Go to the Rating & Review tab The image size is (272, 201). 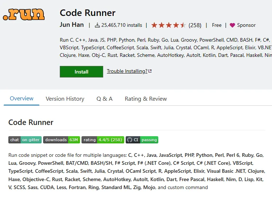(x=146, y=99)
